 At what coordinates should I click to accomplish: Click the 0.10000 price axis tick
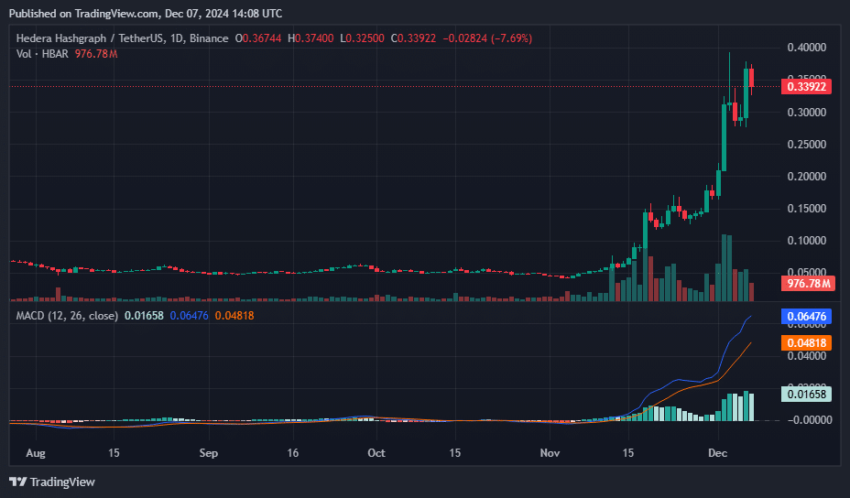[x=807, y=240]
